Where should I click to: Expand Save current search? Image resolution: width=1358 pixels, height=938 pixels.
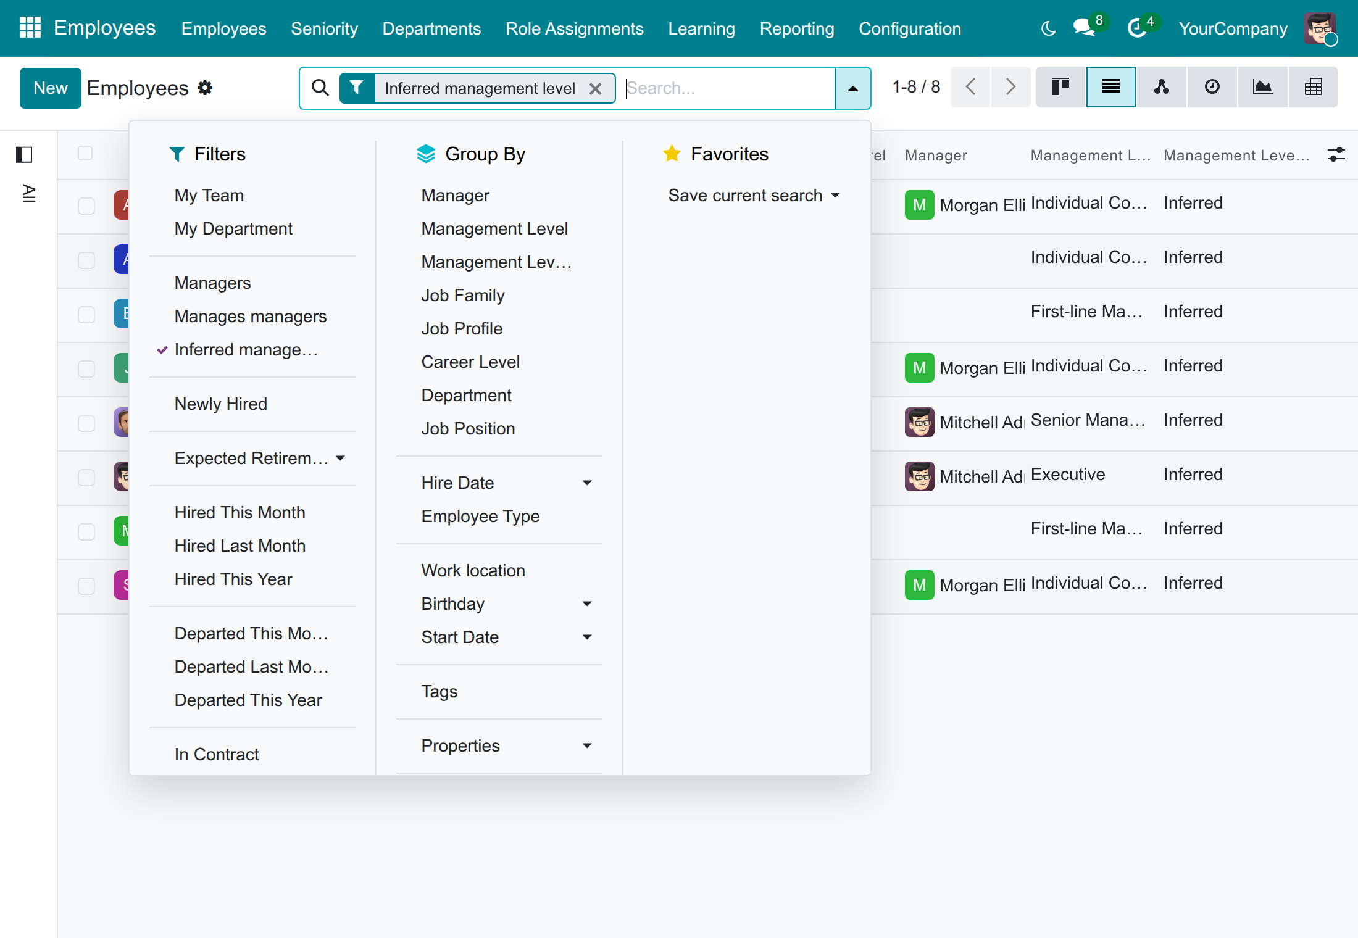754,196
